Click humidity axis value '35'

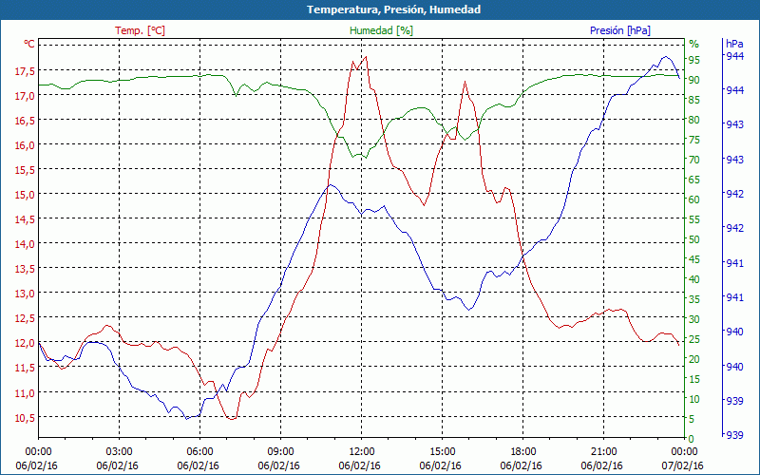[694, 299]
